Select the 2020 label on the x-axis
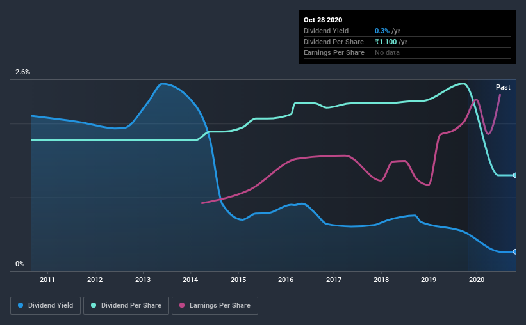Screen dimensions: 526x325 [x=477, y=280]
